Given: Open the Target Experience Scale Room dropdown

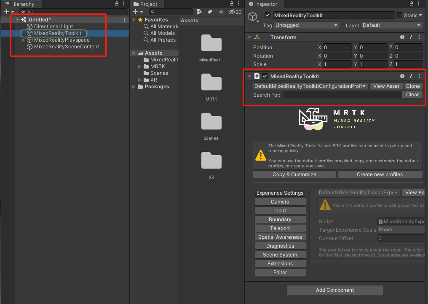Looking at the screenshot, I should (401, 230).
